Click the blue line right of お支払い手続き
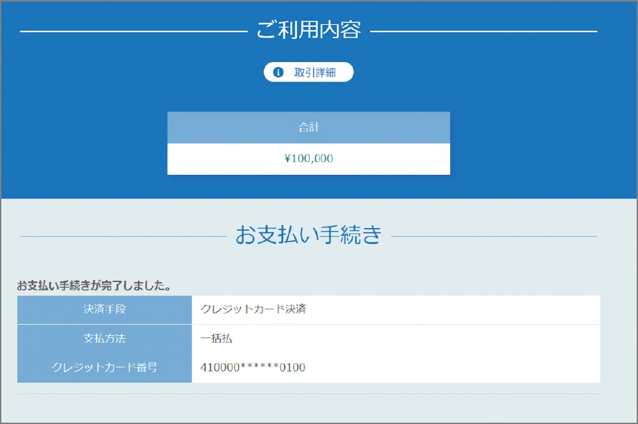Image resolution: width=638 pixels, height=424 pixels. (x=494, y=236)
